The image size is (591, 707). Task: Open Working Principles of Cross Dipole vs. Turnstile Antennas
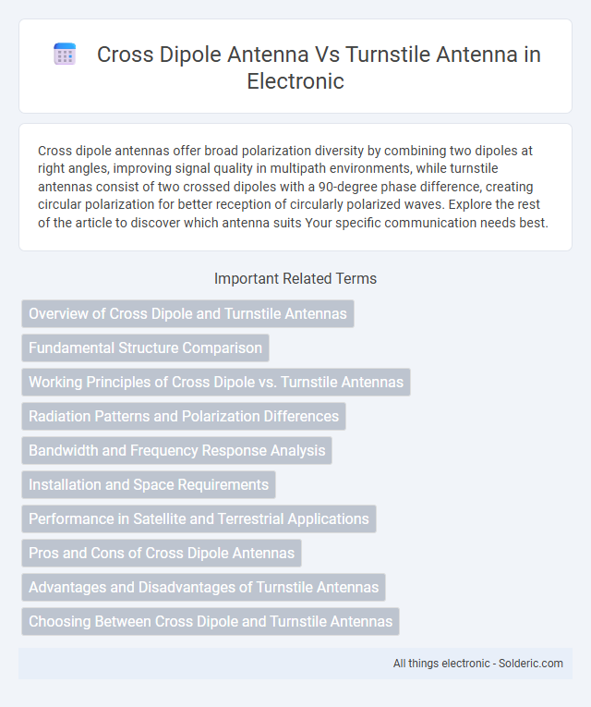[216, 383]
